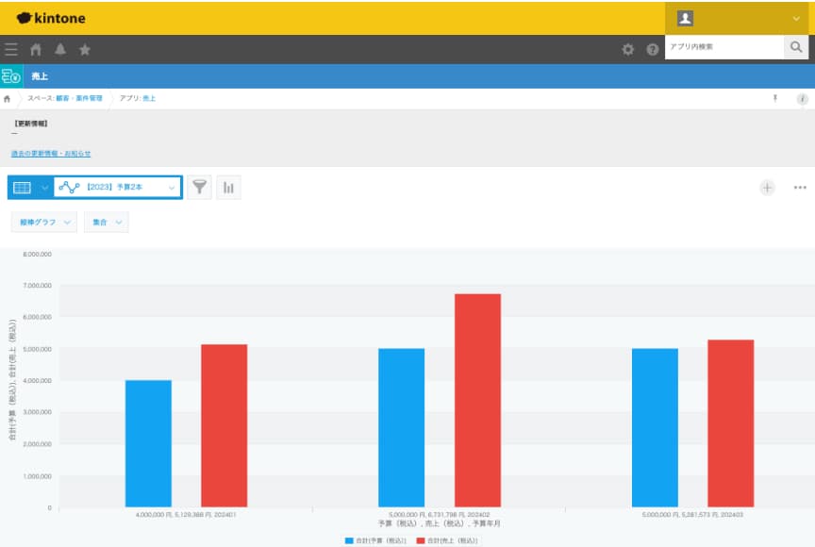This screenshot has height=547, width=815.
Task: Show app info via the i icon
Action: click(802, 98)
